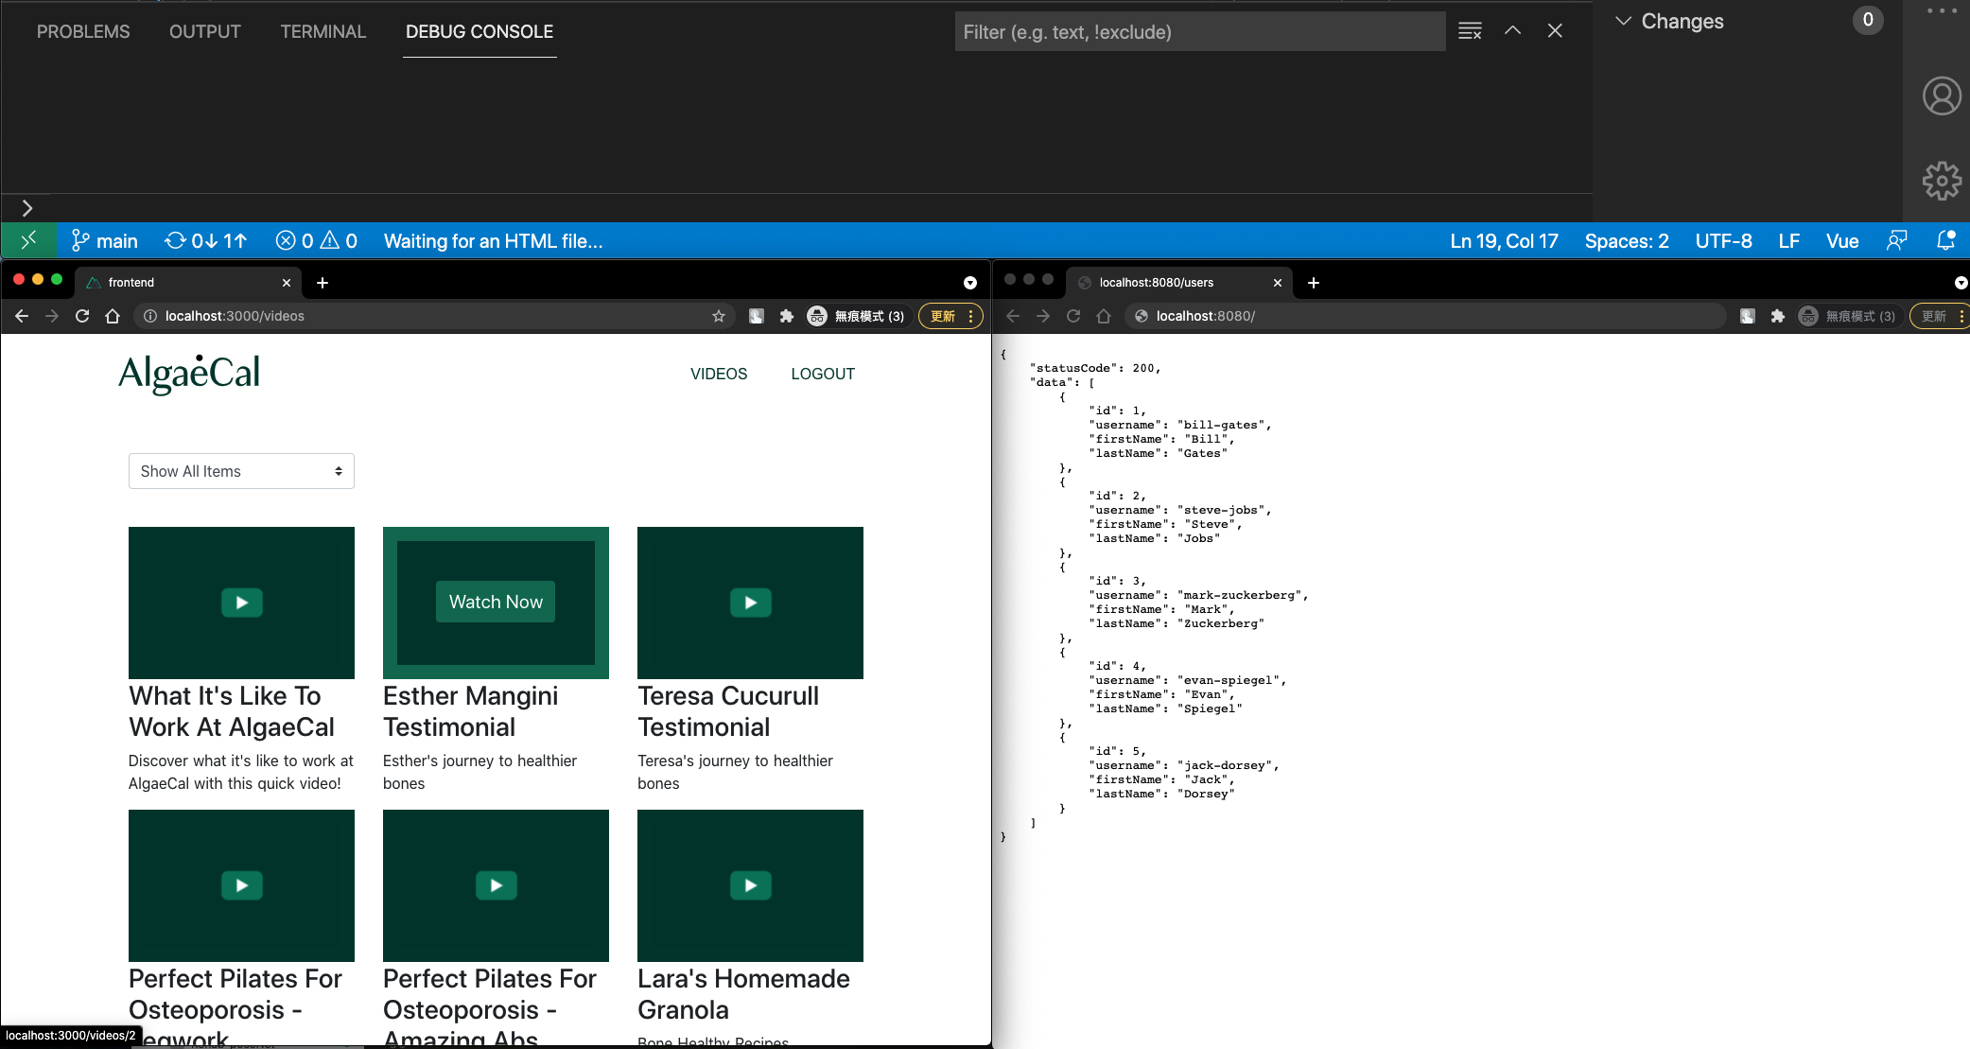
Task: Go home in the localhost:8080 browser
Action: (x=1104, y=316)
